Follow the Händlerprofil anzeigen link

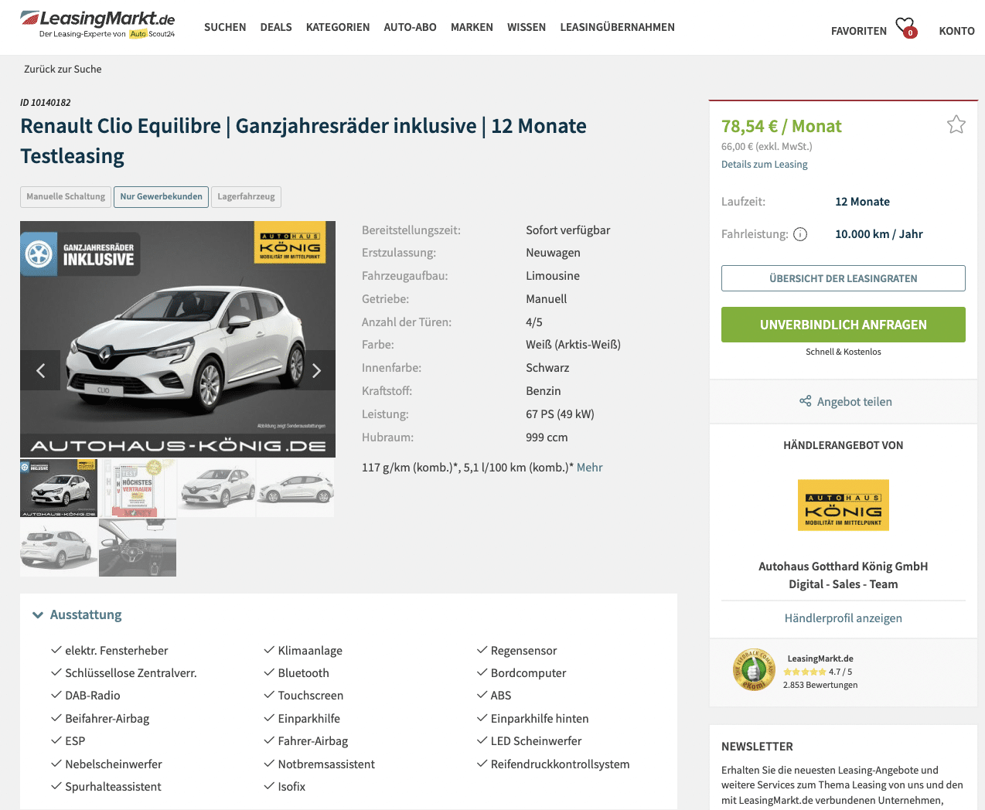(843, 618)
